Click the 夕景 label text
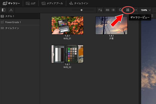The height and width of the screenshot is (104, 156). coord(111,38)
